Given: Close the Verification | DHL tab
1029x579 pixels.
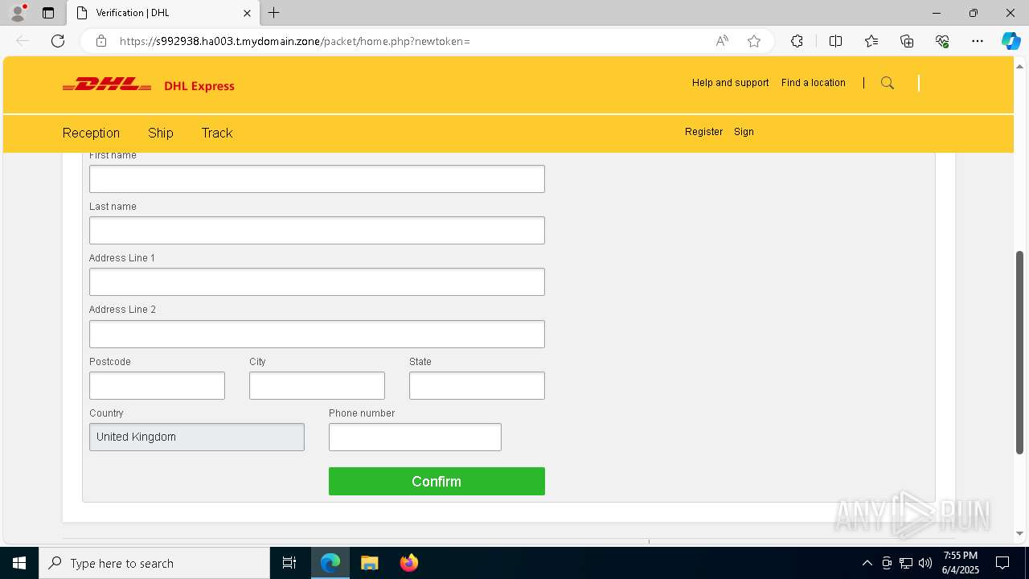Looking at the screenshot, I should [247, 13].
